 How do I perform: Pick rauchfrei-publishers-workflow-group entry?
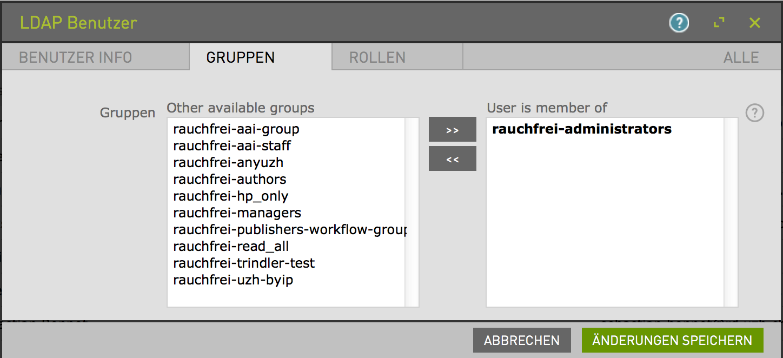[289, 229]
